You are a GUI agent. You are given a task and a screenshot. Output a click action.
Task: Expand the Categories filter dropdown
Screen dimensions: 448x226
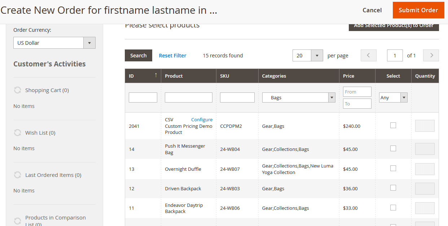pos(331,97)
